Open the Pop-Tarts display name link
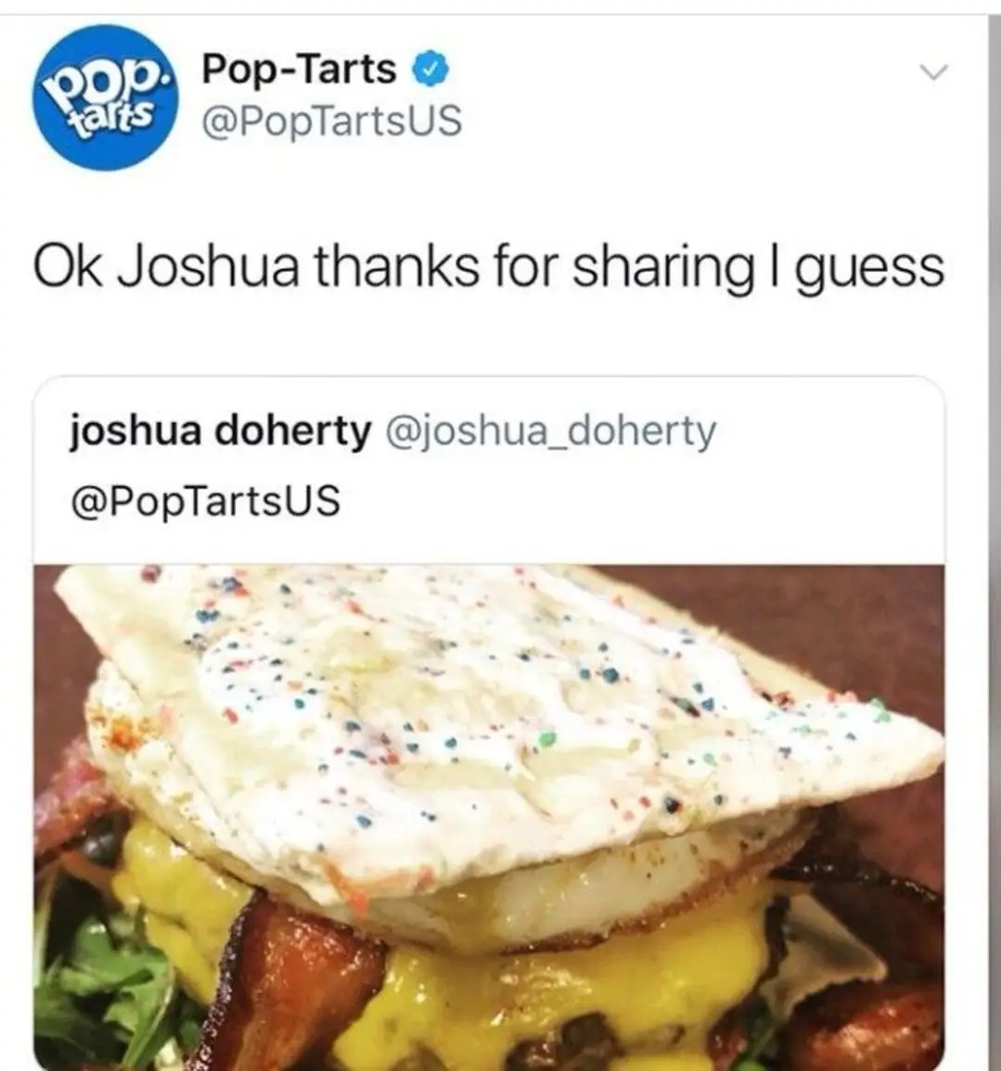This screenshot has width=1001, height=1071. click(x=300, y=69)
